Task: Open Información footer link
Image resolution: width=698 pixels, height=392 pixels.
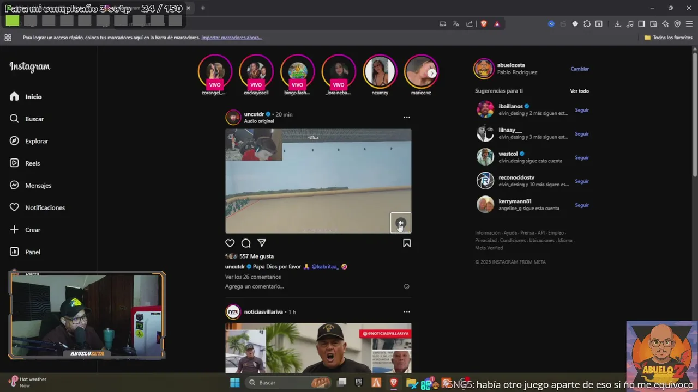Action: click(488, 233)
